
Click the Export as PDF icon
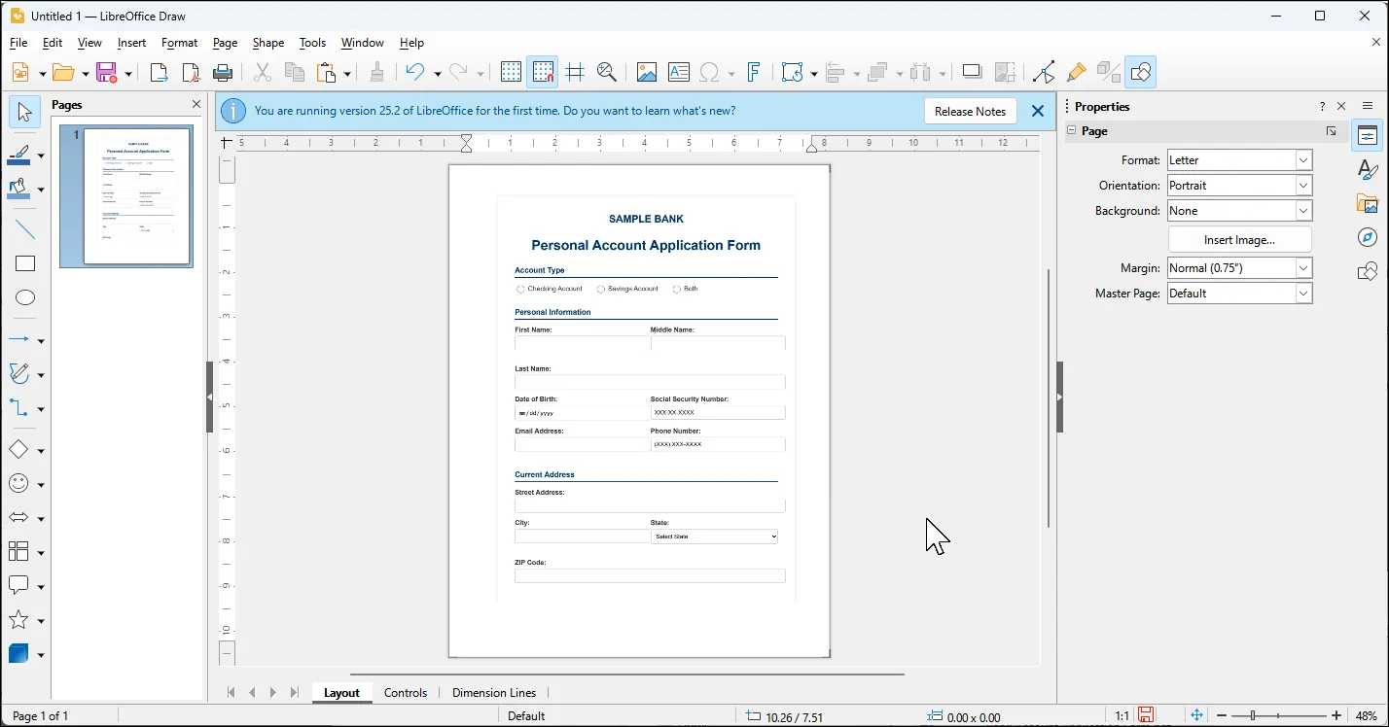192,72
